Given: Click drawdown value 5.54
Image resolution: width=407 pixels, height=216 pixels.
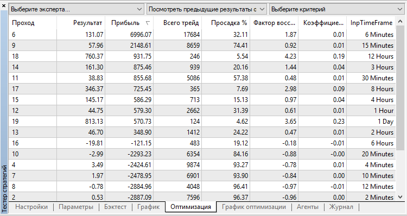Looking at the screenshot, I should pyautogui.click(x=242, y=56).
